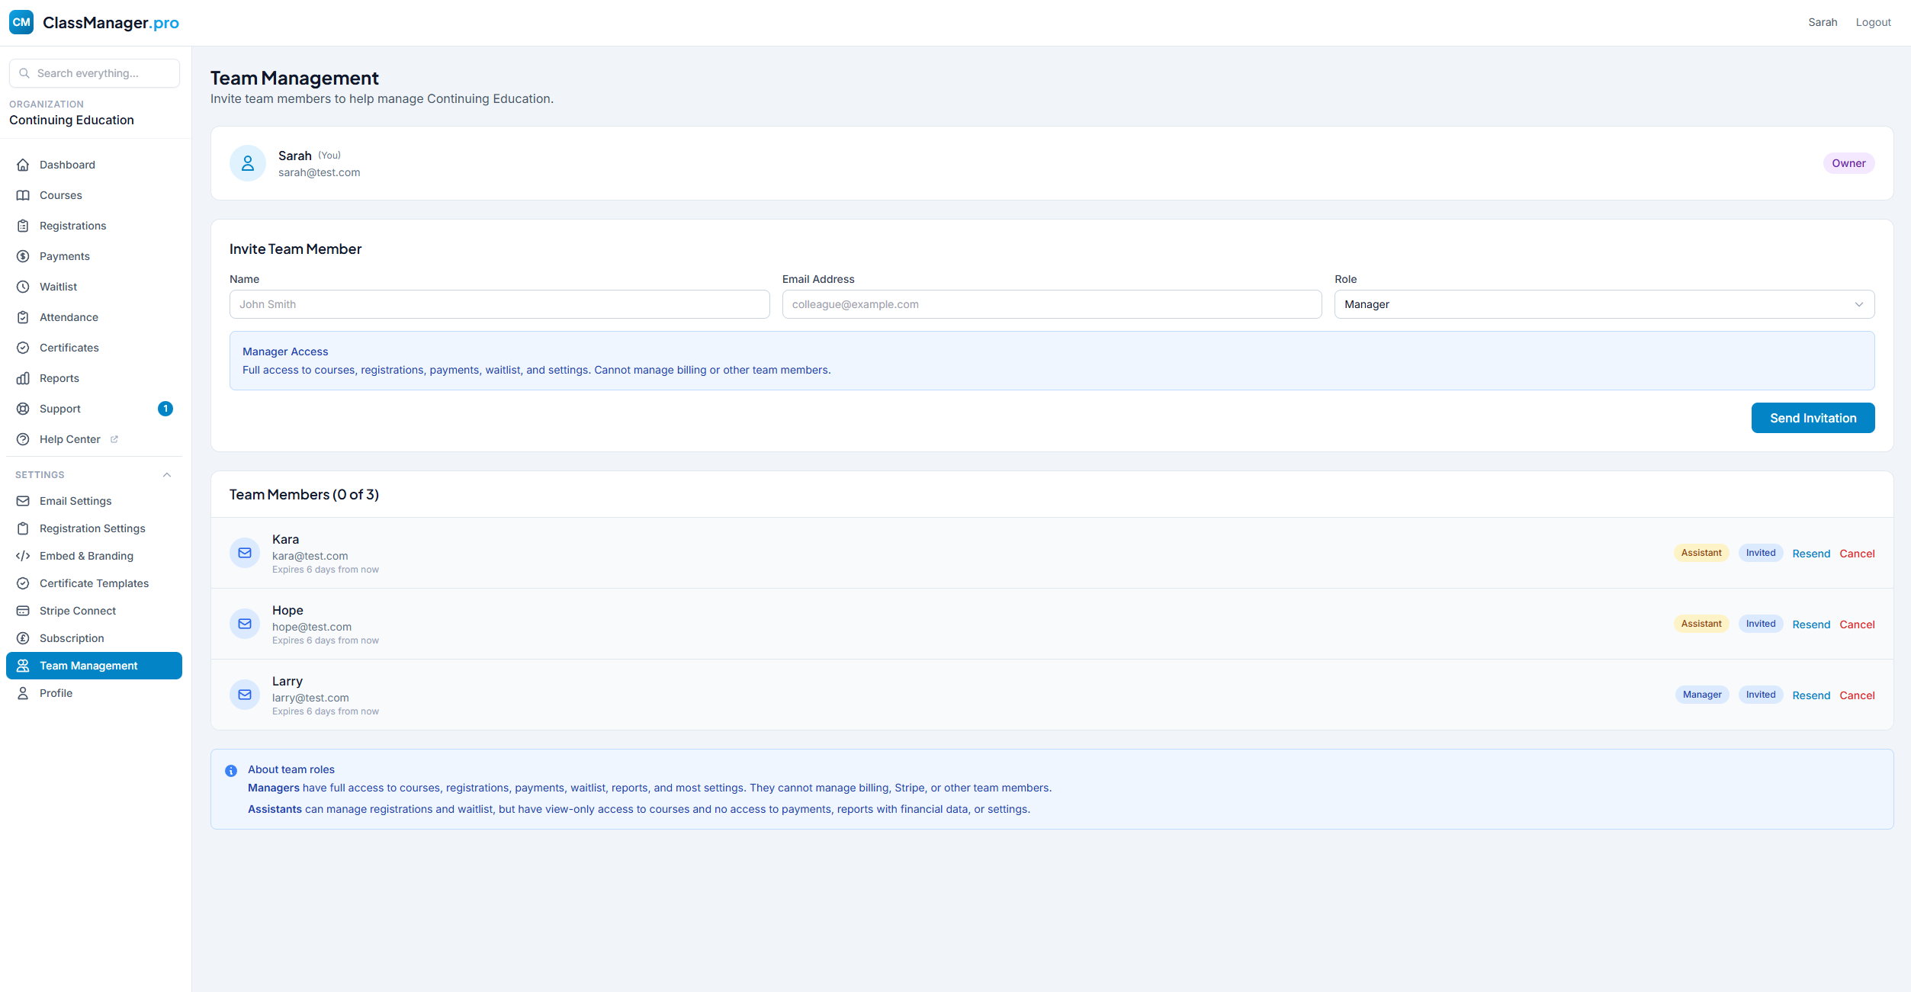Click the Send Invitation button
The height and width of the screenshot is (992, 1911).
1813,418
